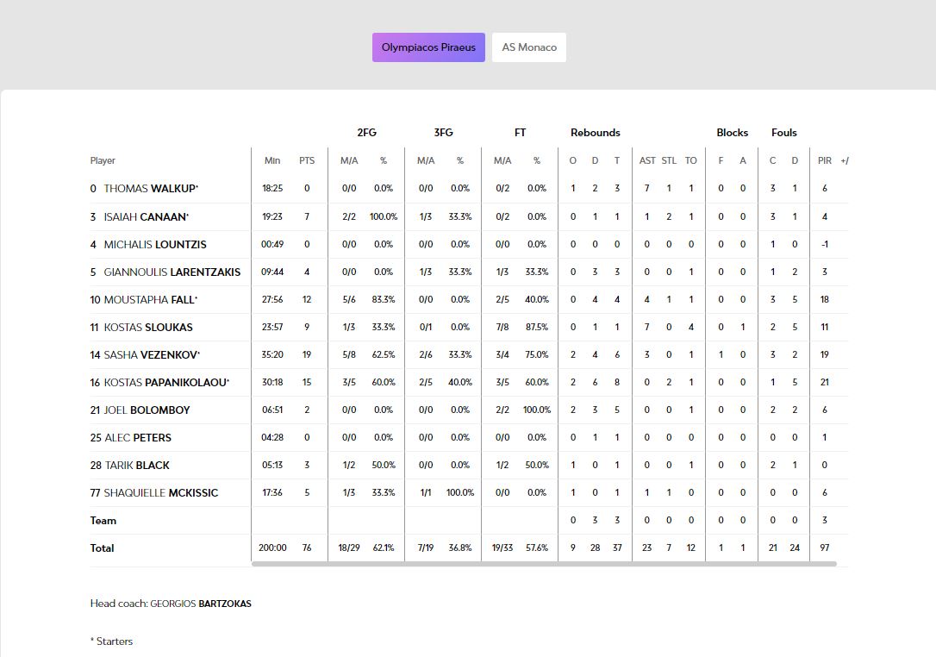Click the TO column header
Screen dimensions: 936x657
pyautogui.click(x=690, y=160)
